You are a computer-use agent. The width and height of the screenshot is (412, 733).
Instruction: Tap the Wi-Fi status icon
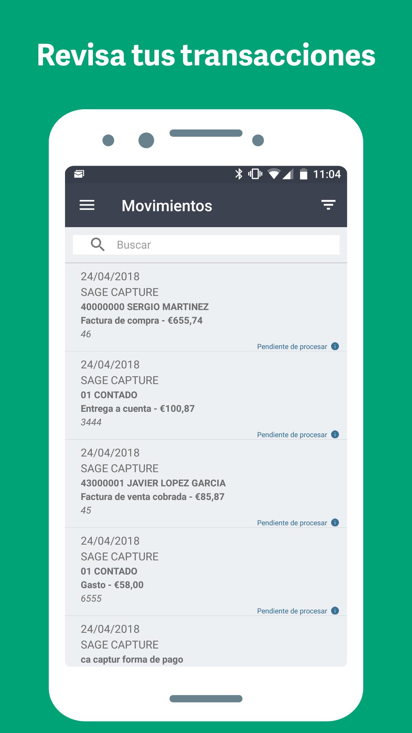(274, 174)
